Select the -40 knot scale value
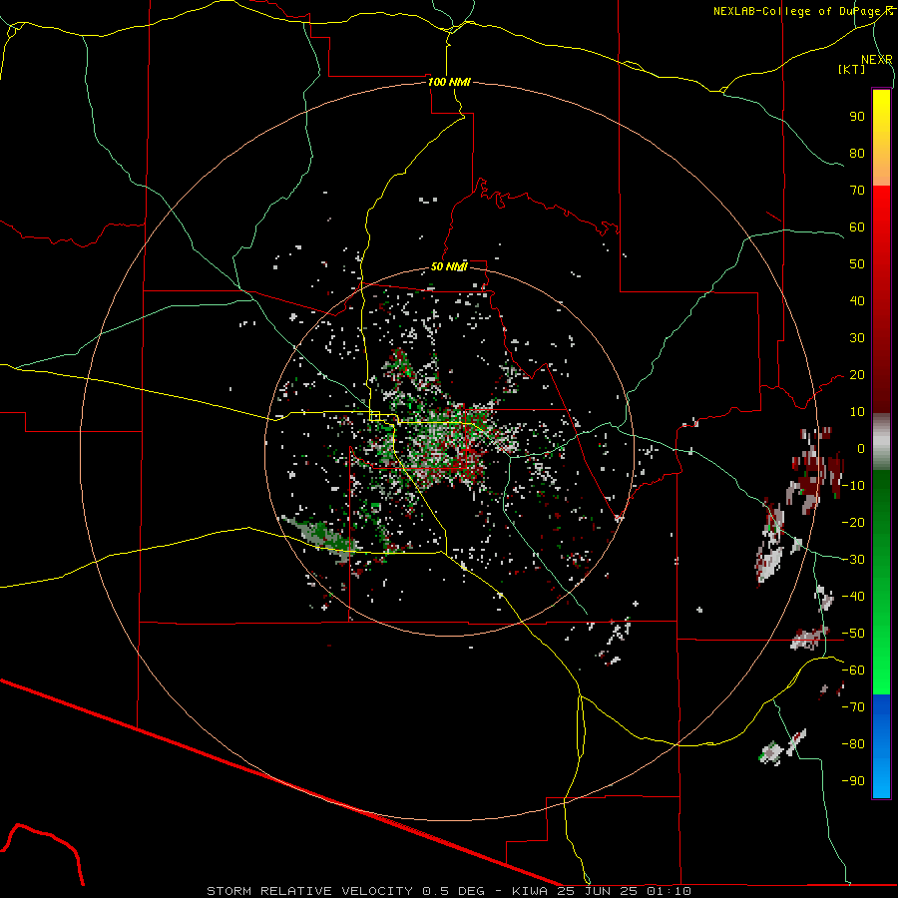The width and height of the screenshot is (898, 898). 853,597
